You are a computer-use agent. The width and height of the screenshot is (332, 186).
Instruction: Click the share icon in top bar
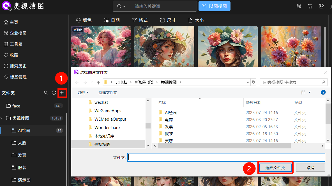coord(321,6)
